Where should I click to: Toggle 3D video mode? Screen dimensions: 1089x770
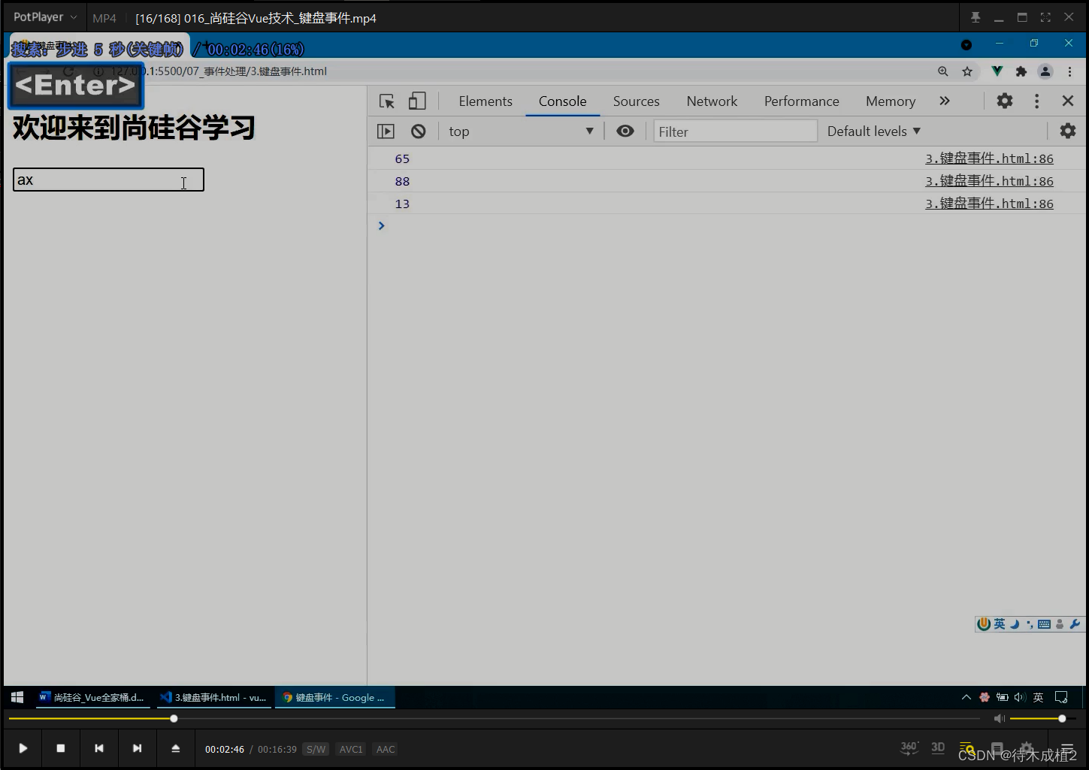(938, 747)
